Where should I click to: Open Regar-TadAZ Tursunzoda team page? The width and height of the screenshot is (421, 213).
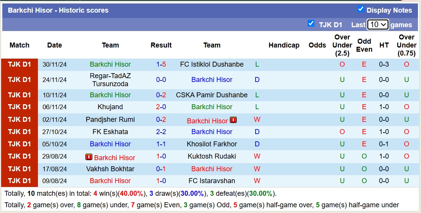point(110,80)
